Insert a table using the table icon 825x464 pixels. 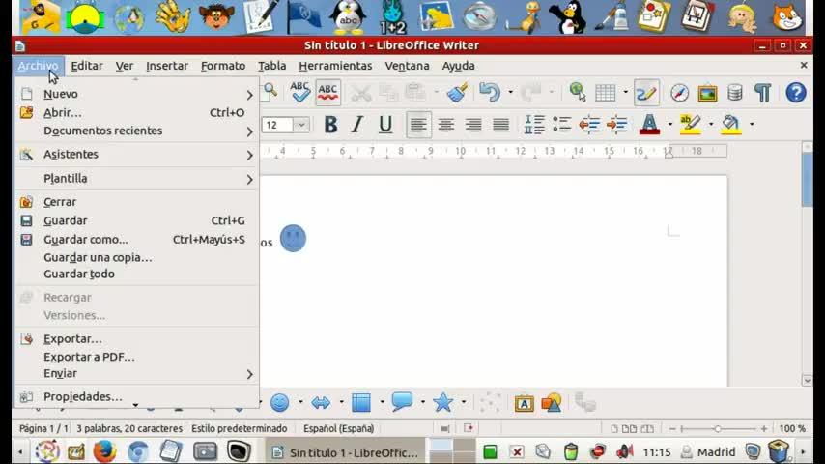pyautogui.click(x=606, y=93)
